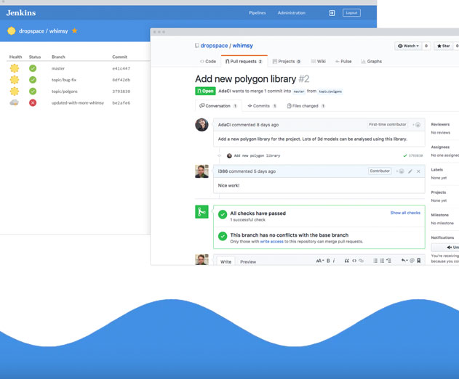Click green success status icon for topic/polgons
459x379 pixels.
(x=33, y=91)
